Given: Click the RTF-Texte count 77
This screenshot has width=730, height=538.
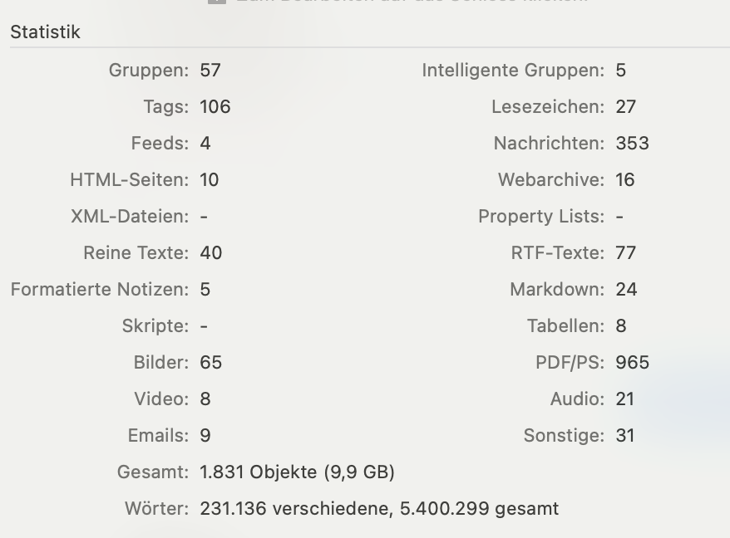Looking at the screenshot, I should tap(625, 253).
